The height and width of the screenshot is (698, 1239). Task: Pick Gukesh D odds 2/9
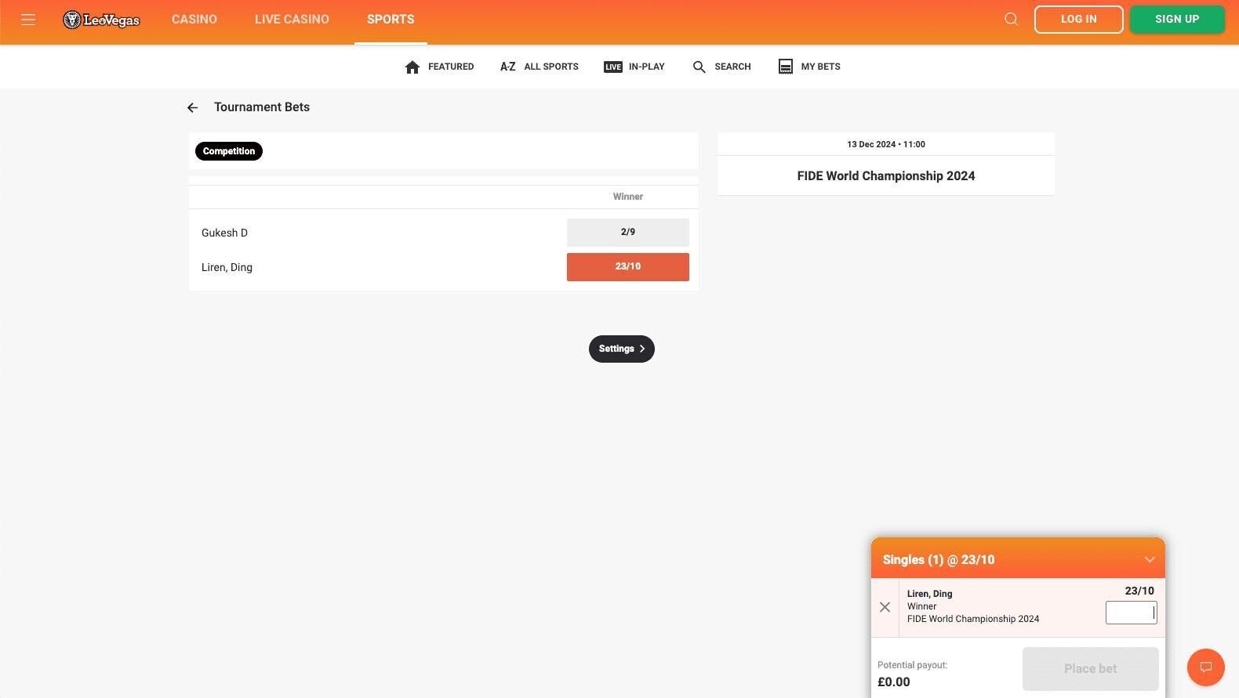coord(628,233)
